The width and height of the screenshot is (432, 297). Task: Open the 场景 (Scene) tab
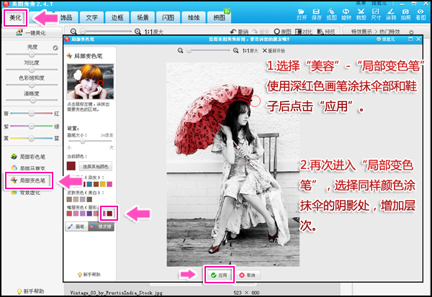point(143,16)
